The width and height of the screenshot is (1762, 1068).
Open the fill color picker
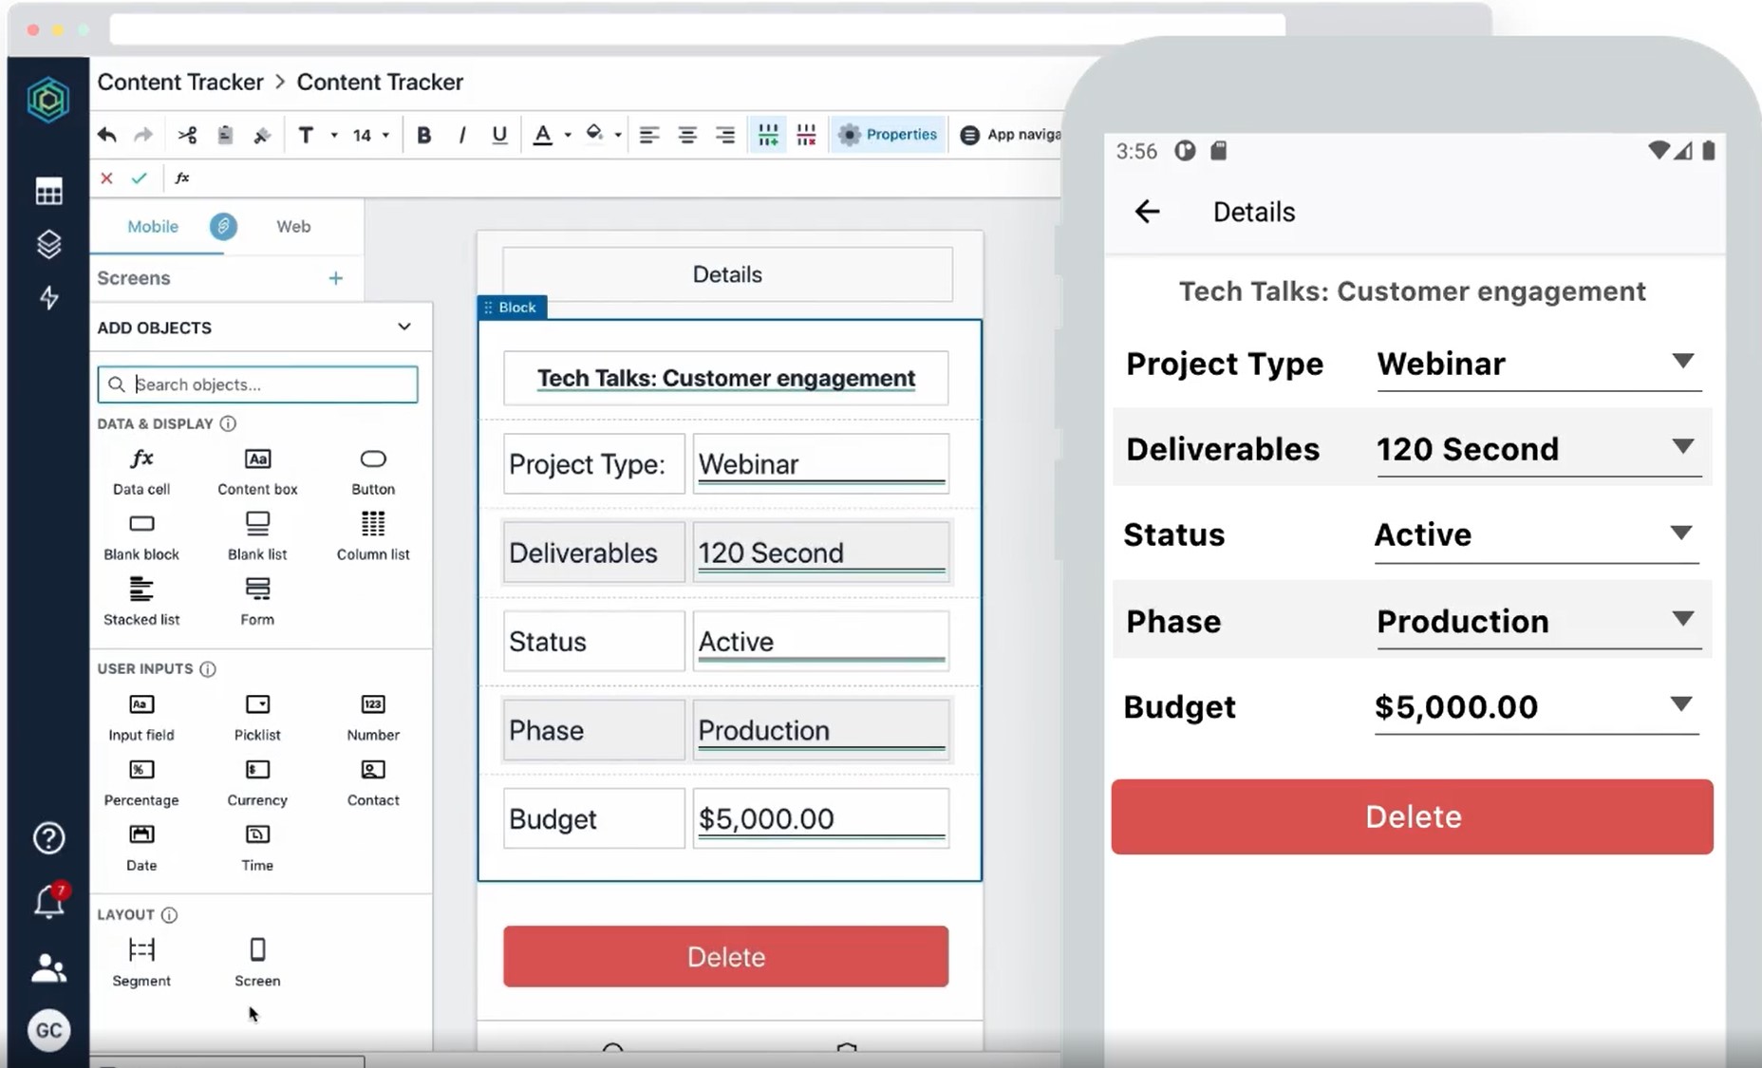pyautogui.click(x=602, y=135)
